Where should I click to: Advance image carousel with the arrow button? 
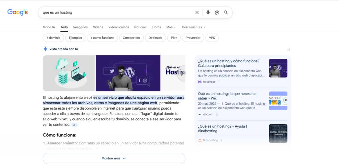[x=182, y=73]
